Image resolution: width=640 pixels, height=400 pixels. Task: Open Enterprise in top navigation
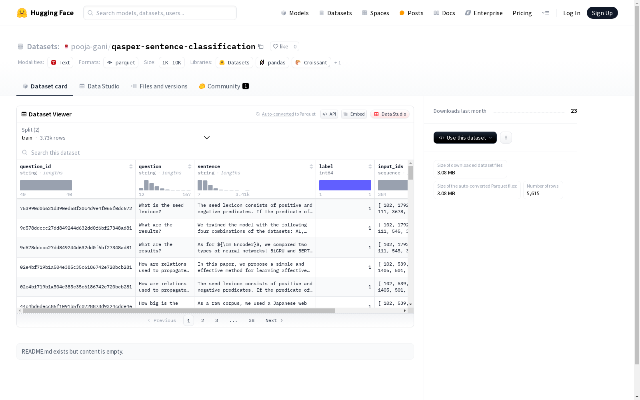pos(484,13)
